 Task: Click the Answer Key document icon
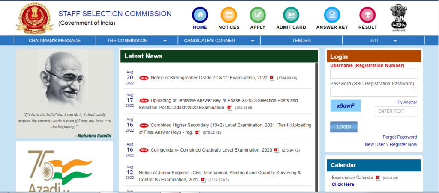[332, 15]
